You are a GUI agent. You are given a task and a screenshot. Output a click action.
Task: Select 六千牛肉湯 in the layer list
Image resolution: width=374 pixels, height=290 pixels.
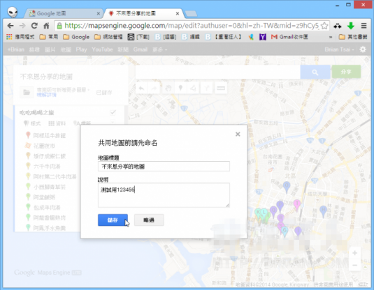pos(47,167)
